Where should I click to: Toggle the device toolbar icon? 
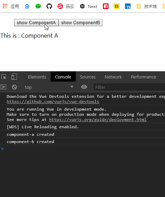coord(14,76)
